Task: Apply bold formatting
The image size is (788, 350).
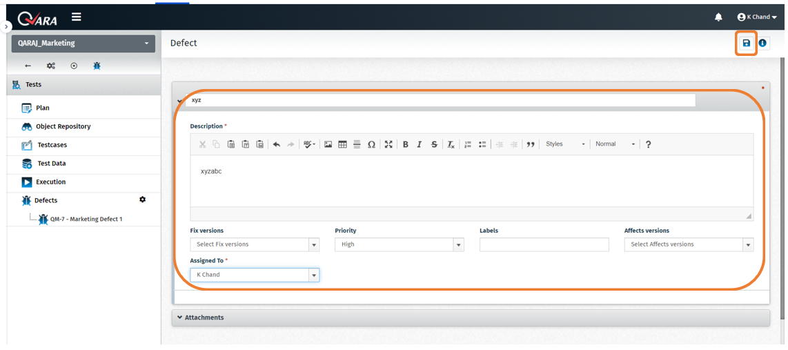Action: [x=405, y=144]
